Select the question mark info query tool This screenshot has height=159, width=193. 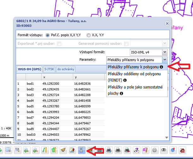pos(136,150)
